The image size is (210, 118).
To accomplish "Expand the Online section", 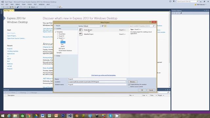I will tap(55, 56).
